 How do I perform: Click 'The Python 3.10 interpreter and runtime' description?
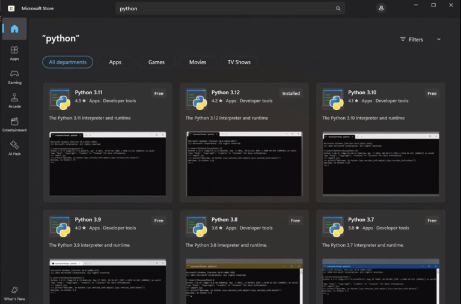click(364, 118)
